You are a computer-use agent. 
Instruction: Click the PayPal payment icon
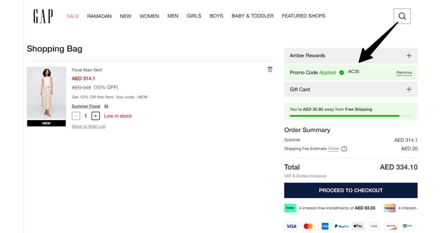[x=341, y=226]
